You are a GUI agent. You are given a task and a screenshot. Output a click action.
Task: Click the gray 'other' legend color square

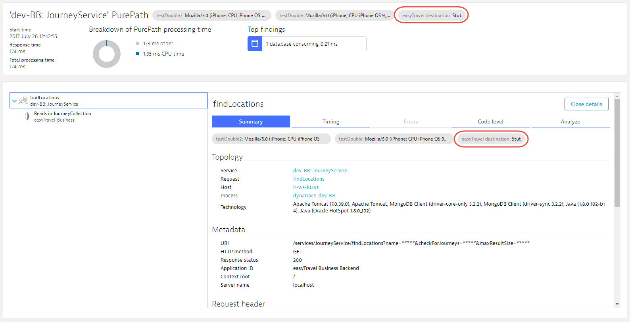[x=138, y=44]
